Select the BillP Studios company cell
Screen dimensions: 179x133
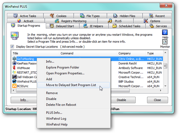126,82
